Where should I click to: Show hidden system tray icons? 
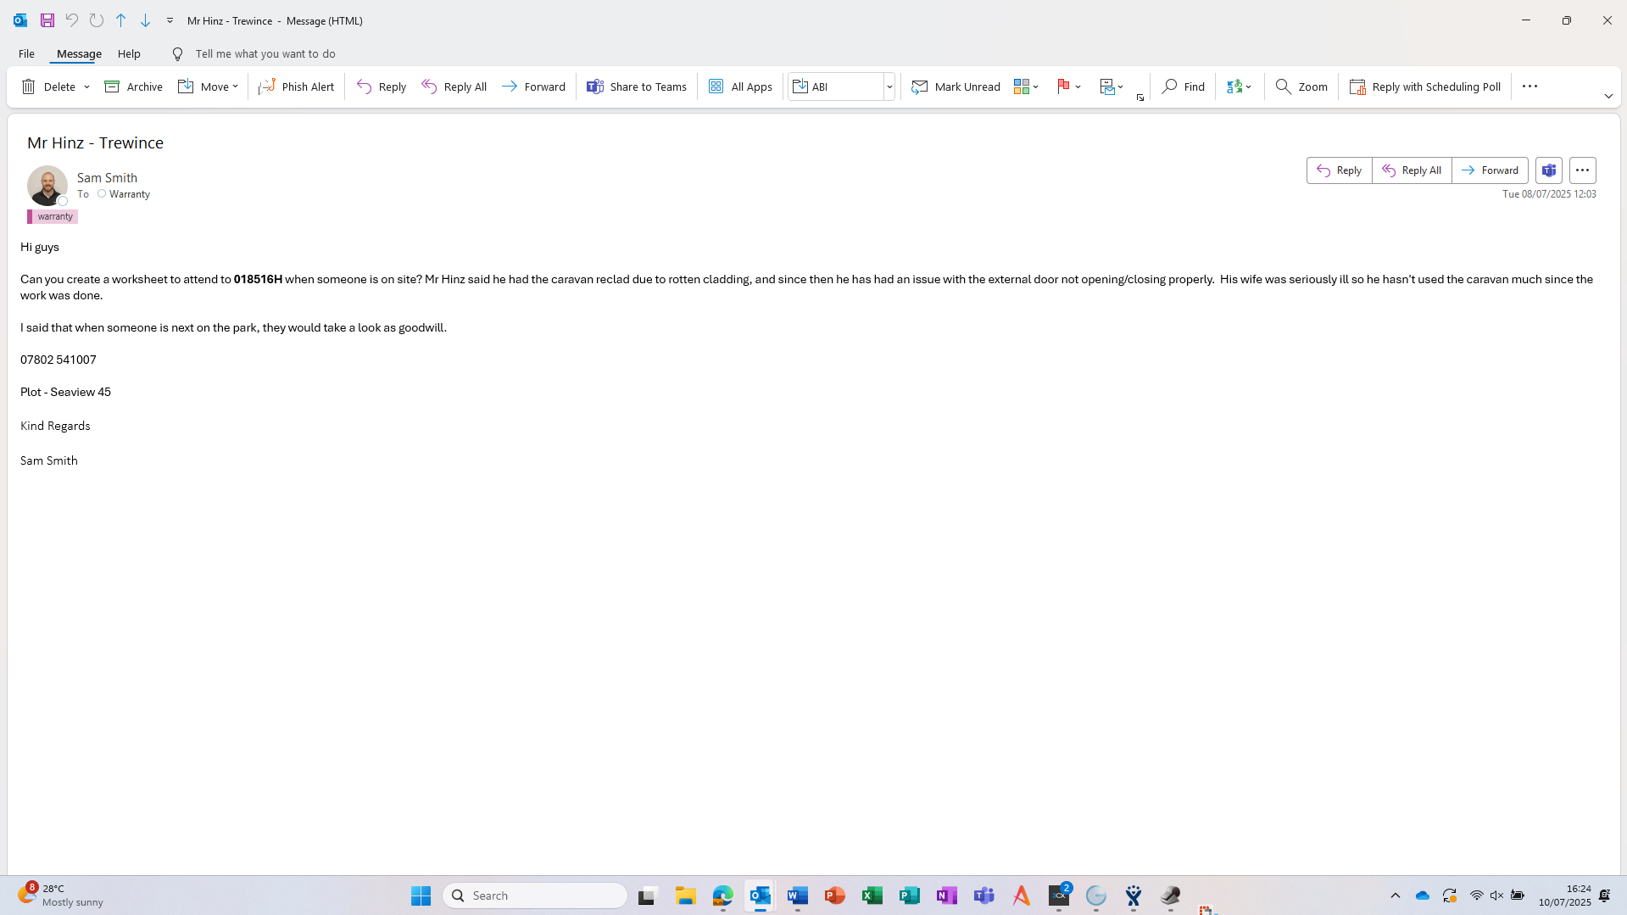pyautogui.click(x=1395, y=895)
